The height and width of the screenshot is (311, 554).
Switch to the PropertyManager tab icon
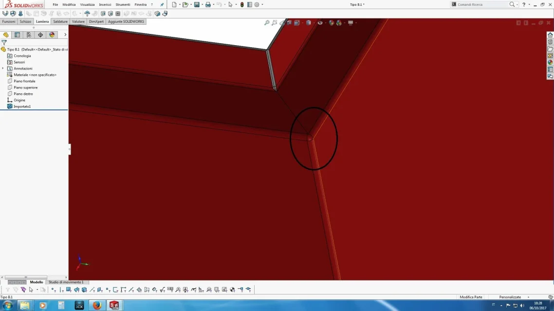coord(18,35)
